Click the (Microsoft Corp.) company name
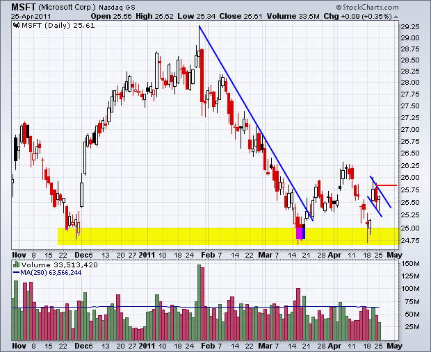The image size is (431, 352). click(x=67, y=7)
